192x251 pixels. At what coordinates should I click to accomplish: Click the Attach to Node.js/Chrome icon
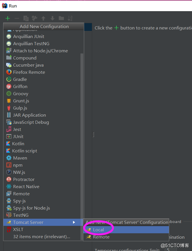click(x=9, y=51)
